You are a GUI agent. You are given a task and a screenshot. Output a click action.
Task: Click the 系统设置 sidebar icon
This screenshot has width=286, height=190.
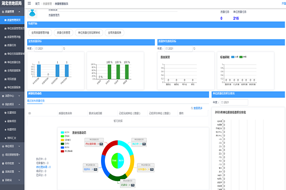[x=2, y=171]
